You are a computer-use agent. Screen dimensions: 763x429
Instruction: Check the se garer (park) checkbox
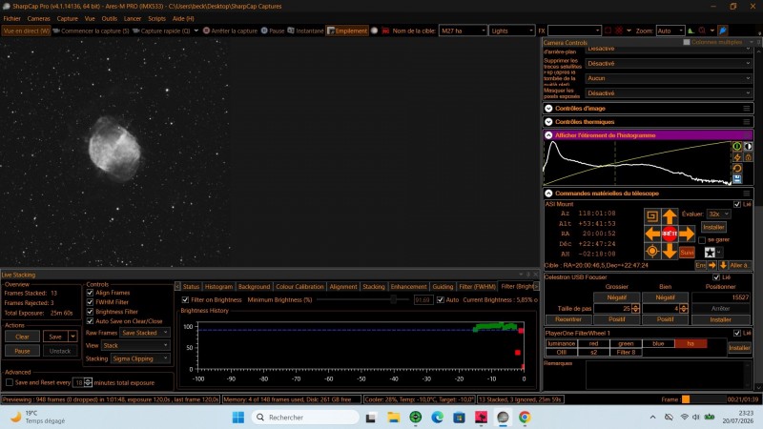coord(702,240)
